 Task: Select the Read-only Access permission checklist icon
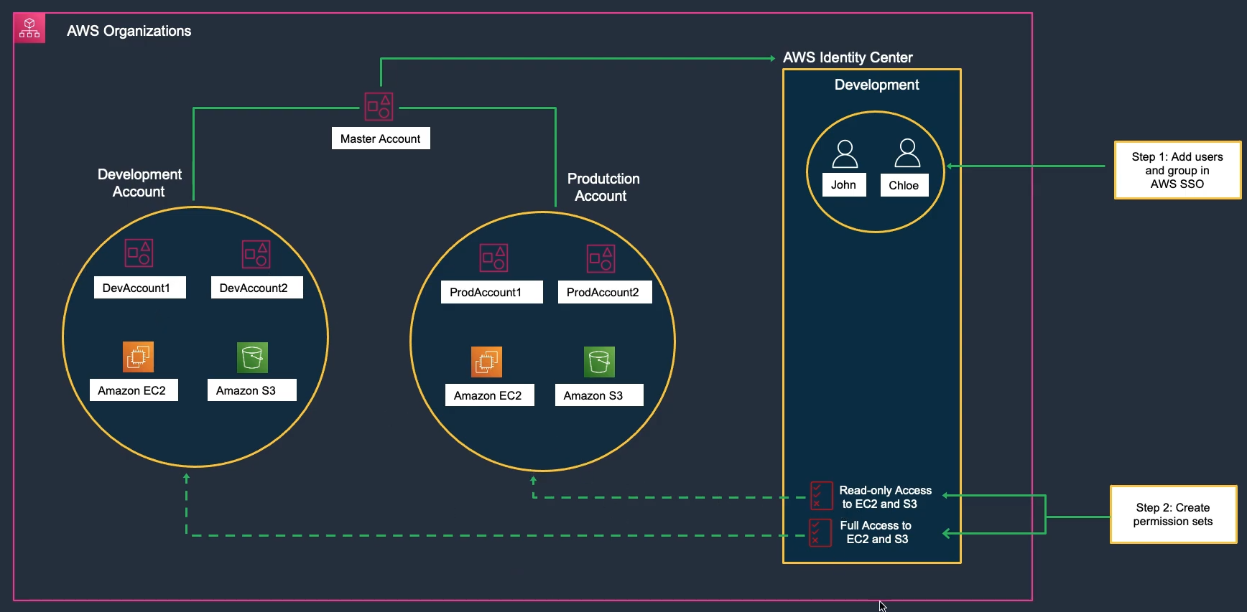point(821,496)
